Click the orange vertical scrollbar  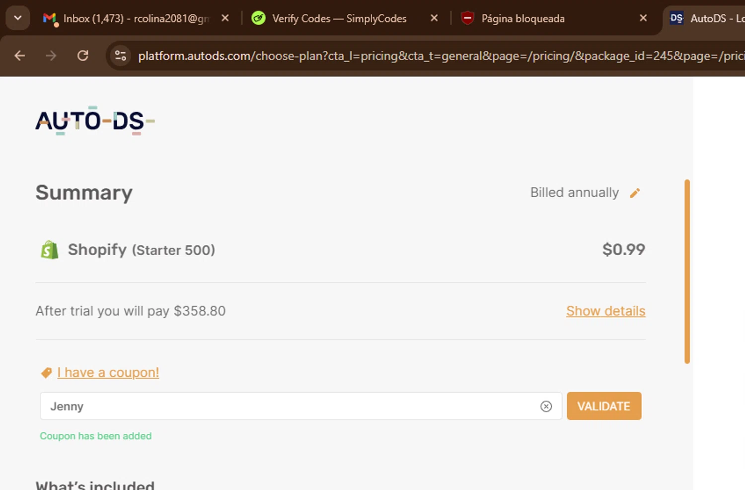(687, 271)
